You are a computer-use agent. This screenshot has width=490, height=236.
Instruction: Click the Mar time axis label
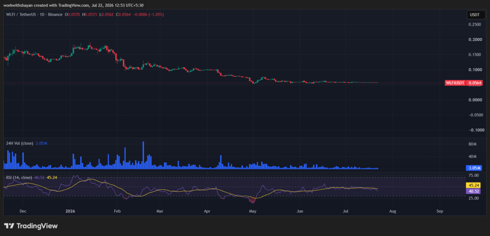[160, 211]
